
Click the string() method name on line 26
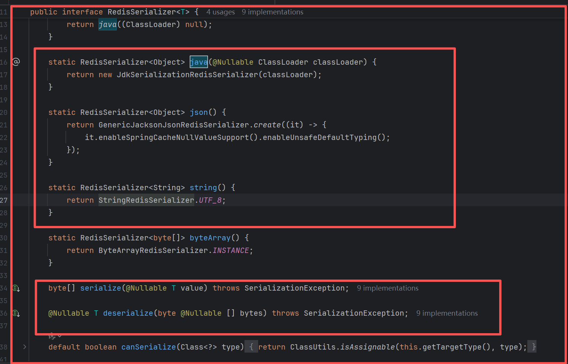(x=203, y=188)
